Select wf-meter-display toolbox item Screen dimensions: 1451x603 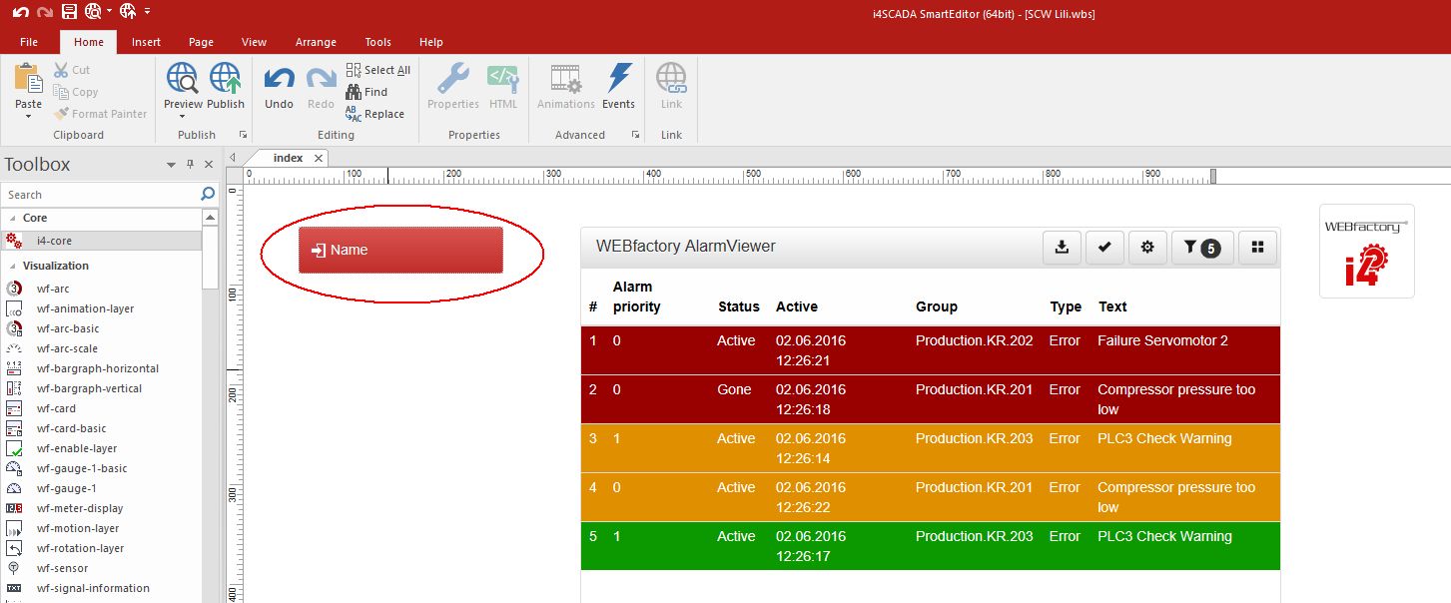tap(102, 508)
